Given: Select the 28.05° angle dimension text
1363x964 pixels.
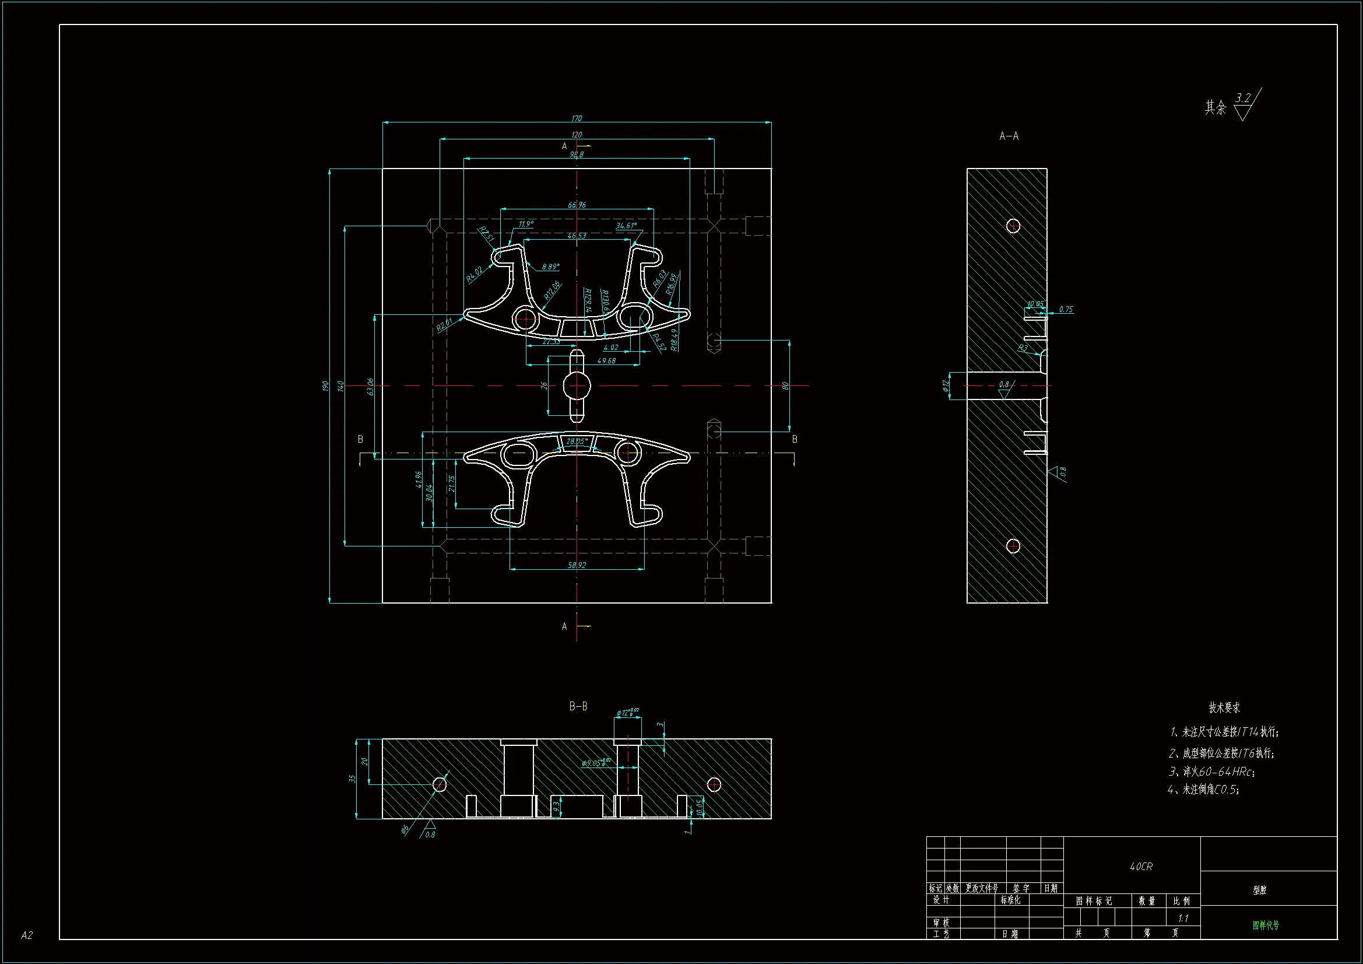Looking at the screenshot, I should [x=577, y=441].
